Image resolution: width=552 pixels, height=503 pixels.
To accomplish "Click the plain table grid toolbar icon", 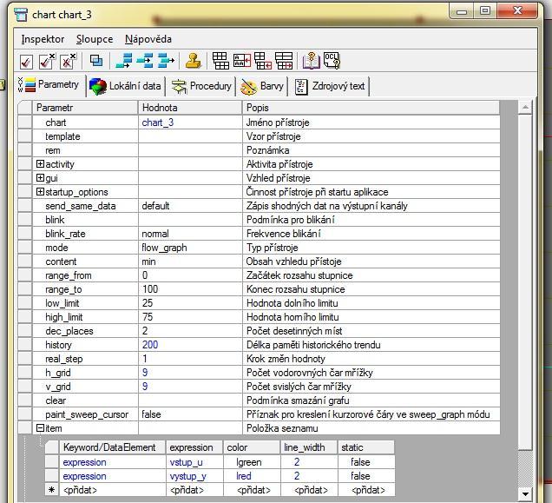I will pos(220,61).
